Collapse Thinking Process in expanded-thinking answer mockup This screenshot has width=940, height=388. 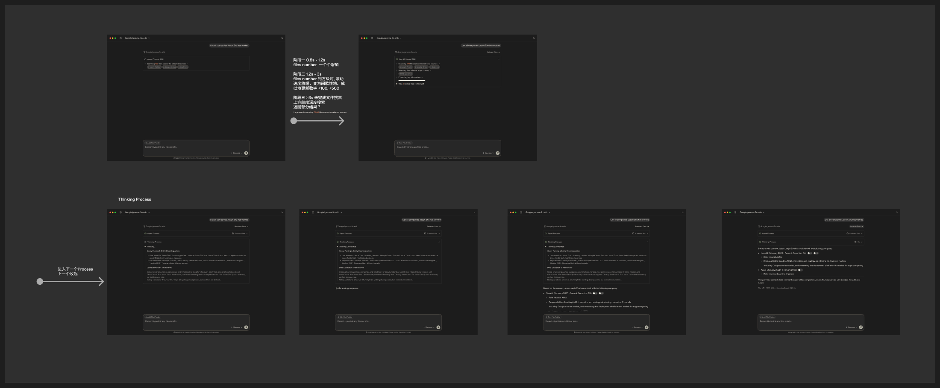(647, 242)
